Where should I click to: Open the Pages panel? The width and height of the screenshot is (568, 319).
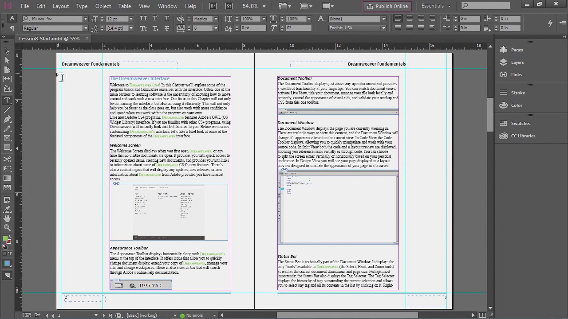pyautogui.click(x=517, y=50)
